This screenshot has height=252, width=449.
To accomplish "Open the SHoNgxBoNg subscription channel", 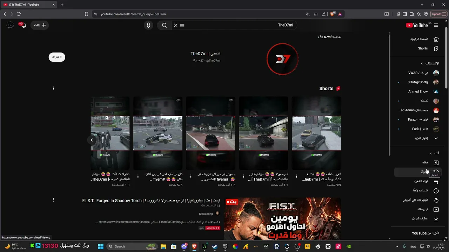I will pos(418,82).
